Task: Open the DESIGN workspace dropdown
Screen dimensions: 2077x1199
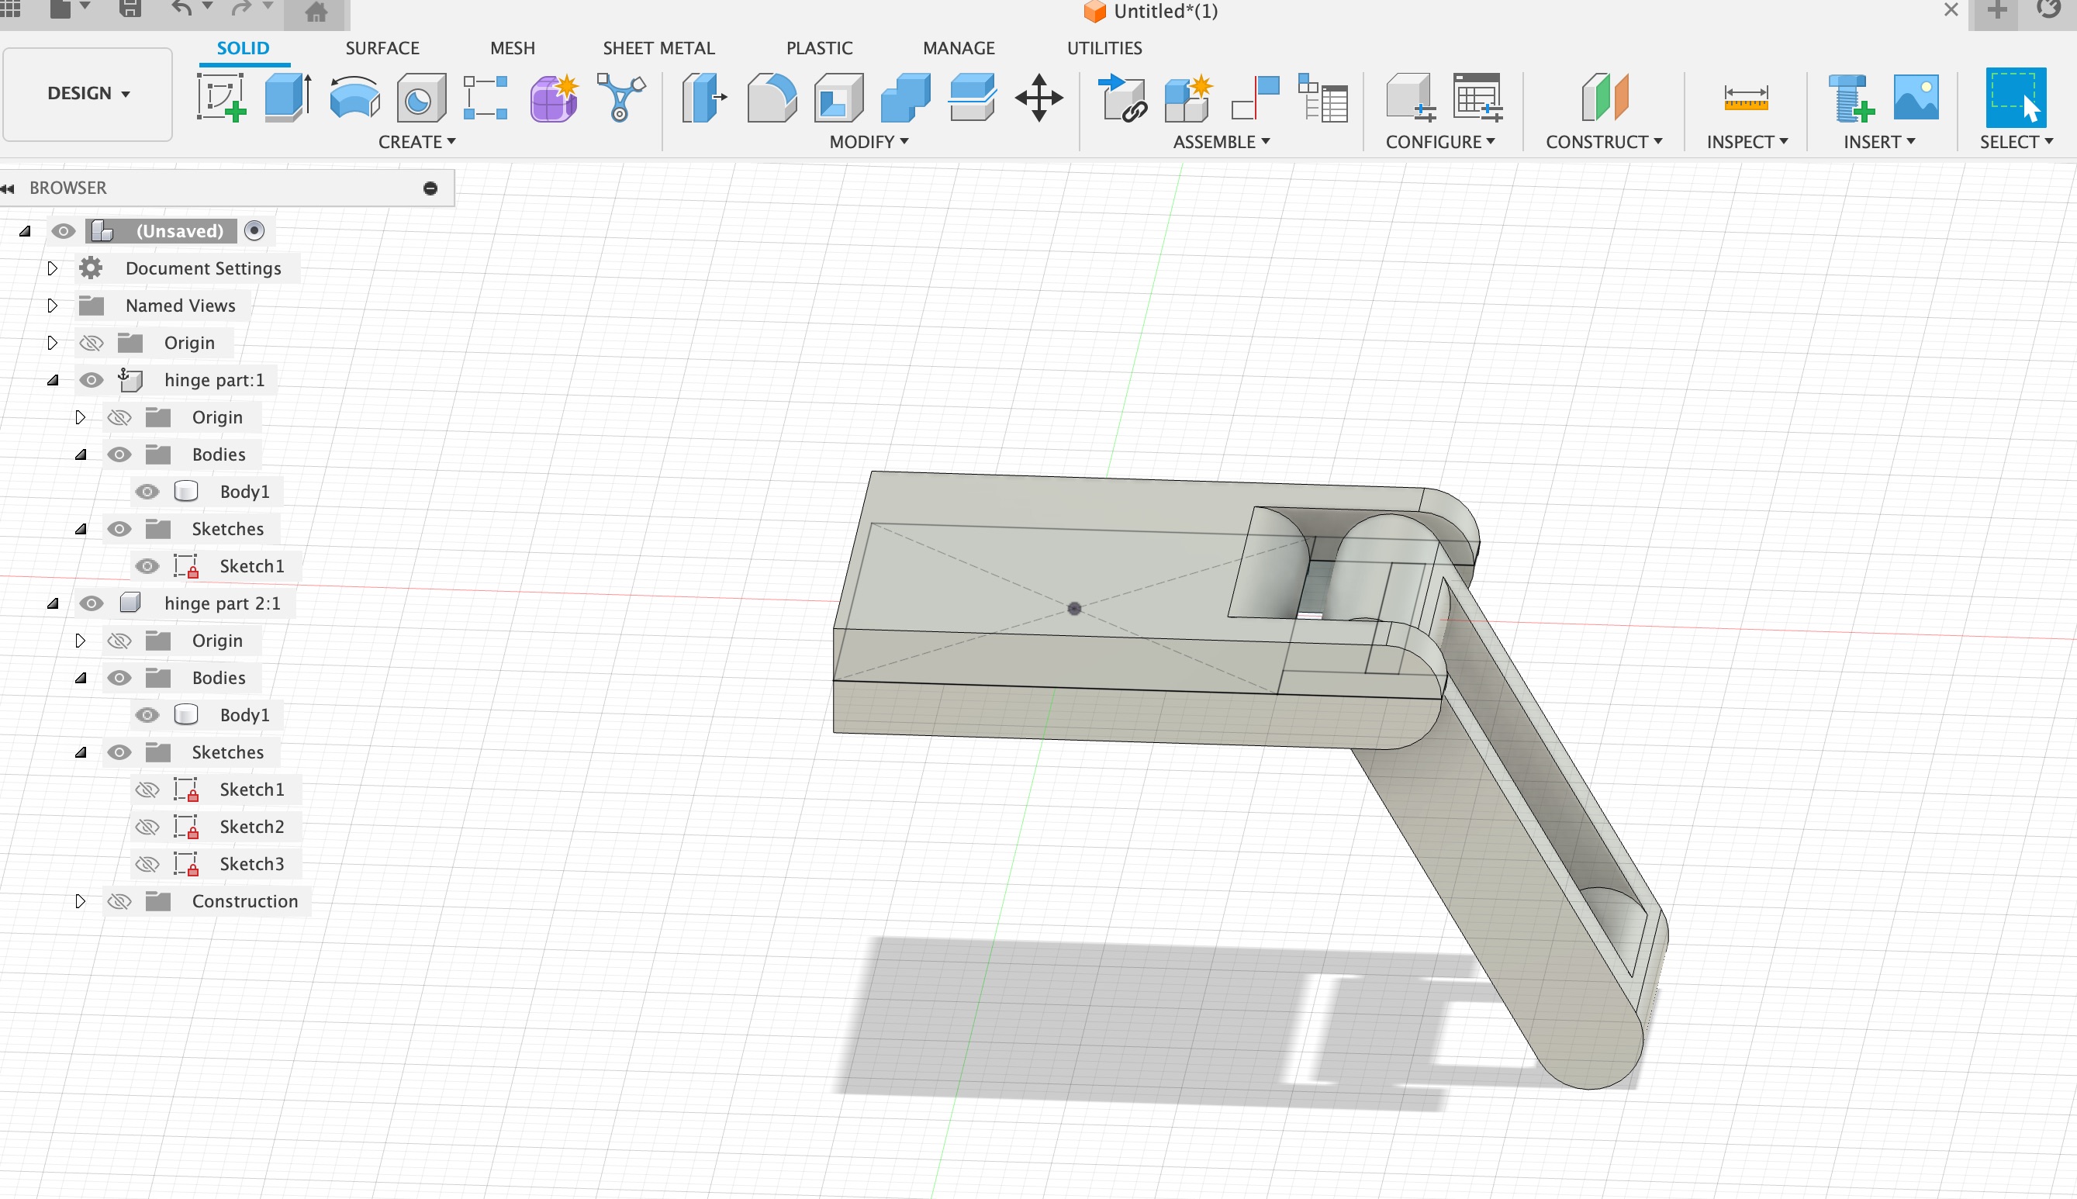Action: (x=88, y=93)
